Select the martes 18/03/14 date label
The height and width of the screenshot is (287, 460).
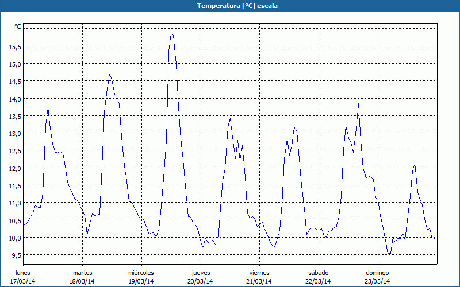(82, 277)
